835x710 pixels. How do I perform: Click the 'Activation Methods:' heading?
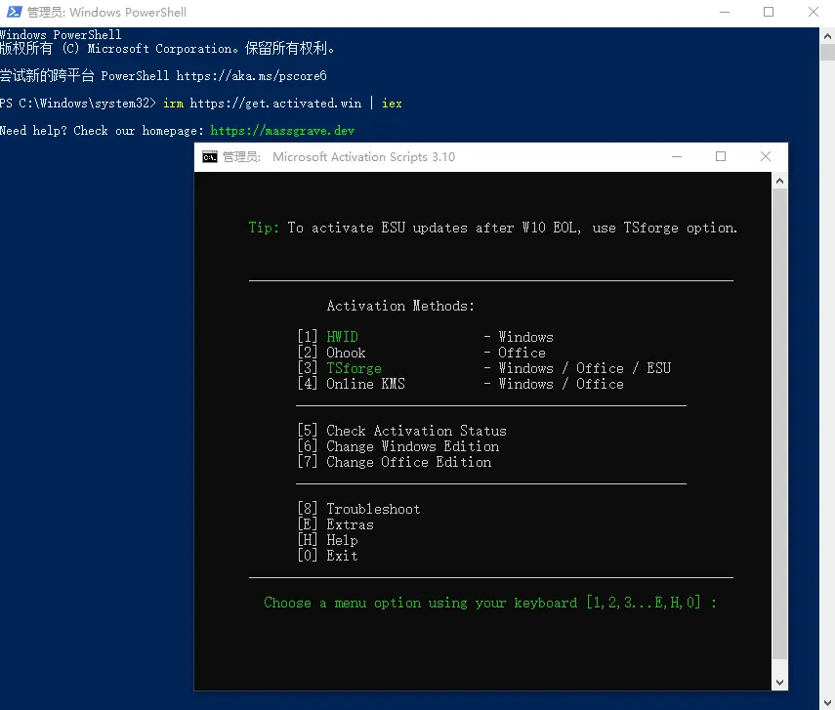point(400,306)
